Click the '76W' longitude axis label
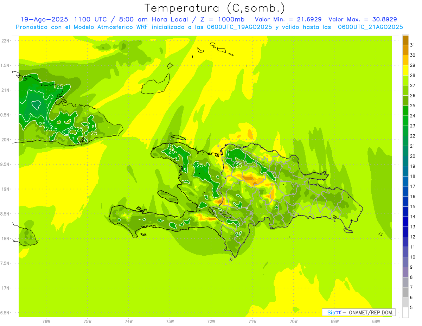 (46, 321)
